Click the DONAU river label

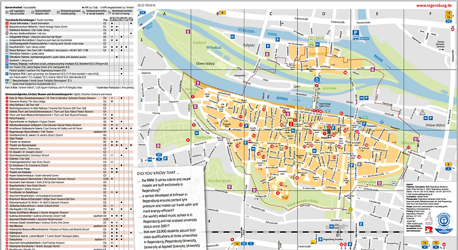pyautogui.click(x=282, y=99)
